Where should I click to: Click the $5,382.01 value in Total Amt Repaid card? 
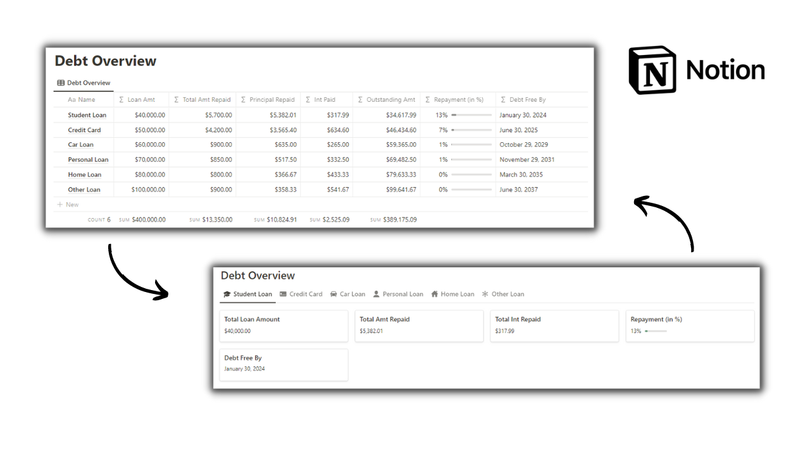tap(371, 331)
